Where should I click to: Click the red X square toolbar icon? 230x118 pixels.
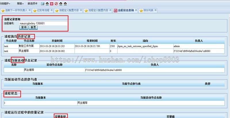click(x=51, y=4)
